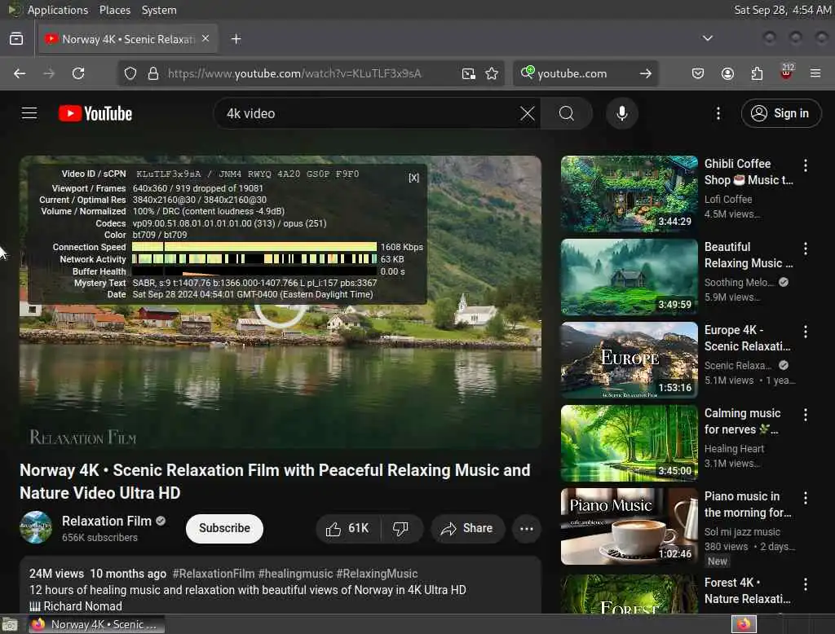Open the YouTube guide hamburger menu
This screenshot has height=634, width=835.
(x=29, y=113)
